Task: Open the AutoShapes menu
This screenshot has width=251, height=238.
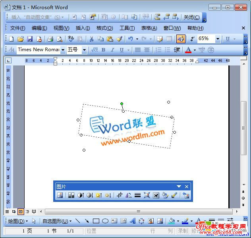Action: [57, 221]
